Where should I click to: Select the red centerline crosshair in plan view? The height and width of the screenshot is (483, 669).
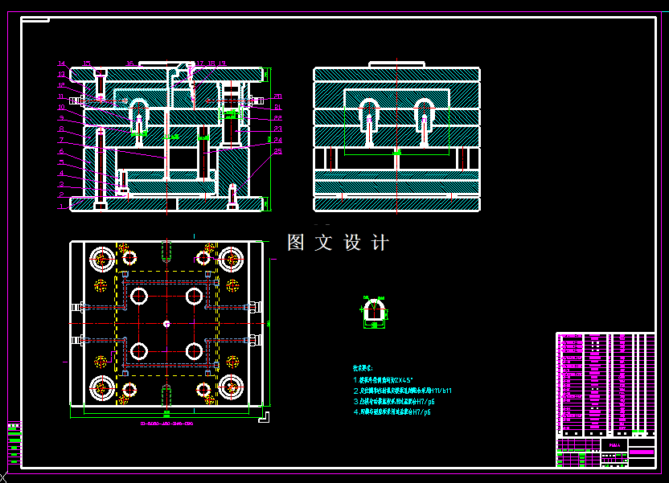pos(165,323)
